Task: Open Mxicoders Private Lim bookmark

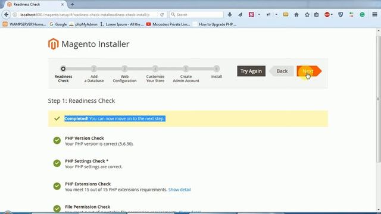Action: coord(168,24)
